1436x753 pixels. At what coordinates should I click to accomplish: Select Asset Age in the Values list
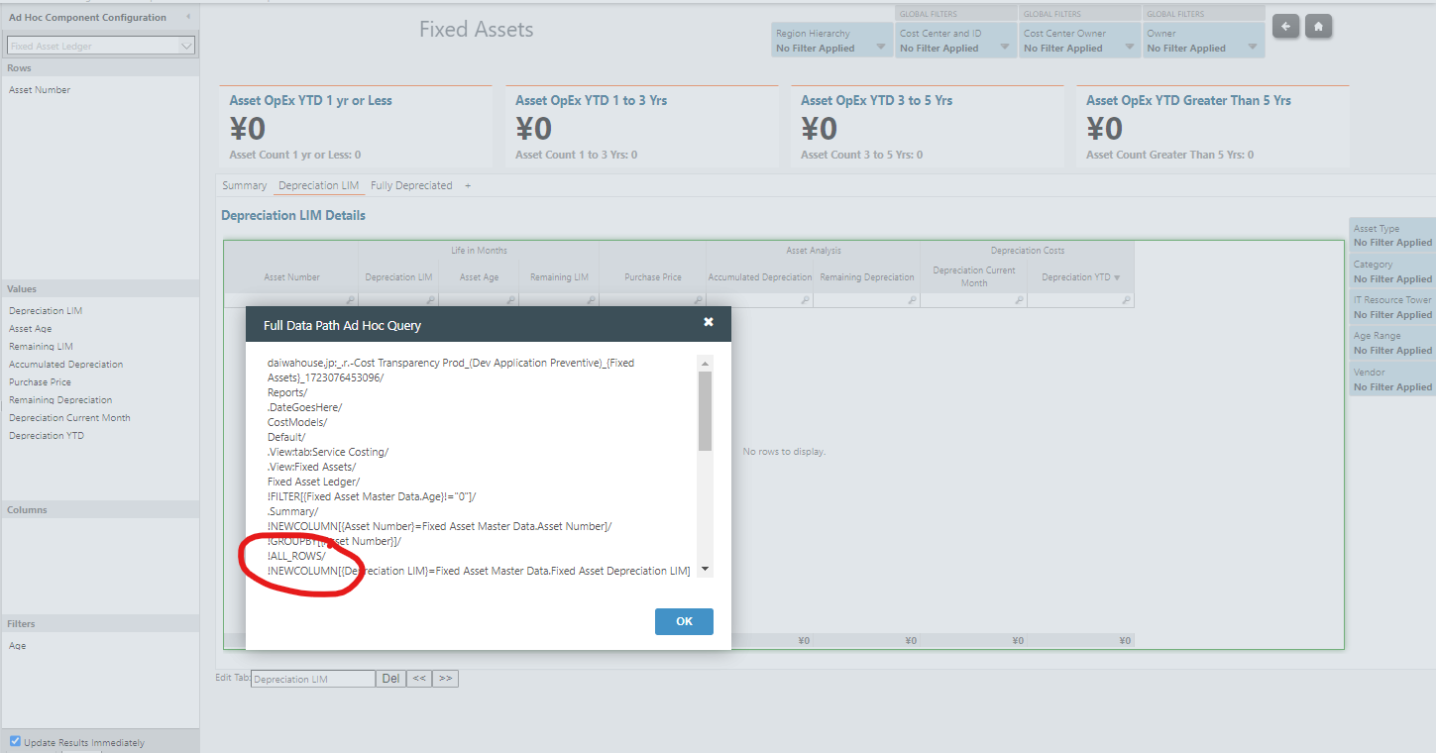(31, 329)
